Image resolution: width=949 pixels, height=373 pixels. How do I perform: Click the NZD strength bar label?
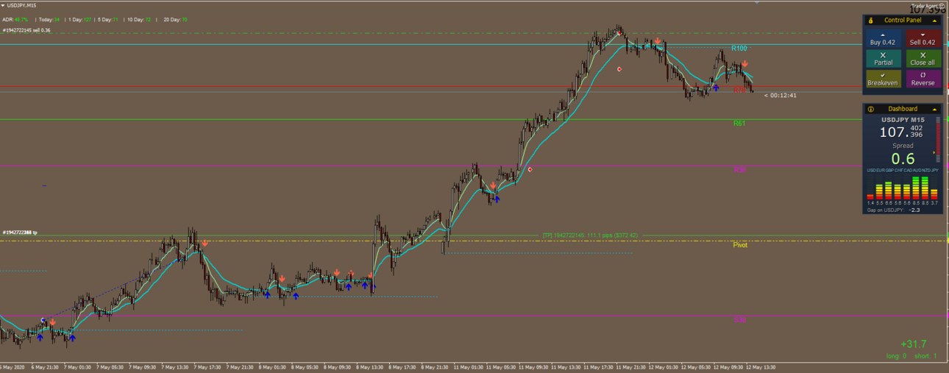925,170
